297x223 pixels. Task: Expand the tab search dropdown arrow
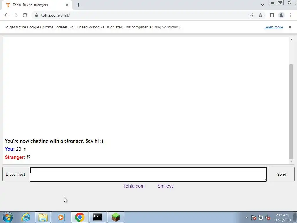point(262,5)
